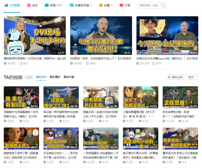Open title 豹女给男枪点歌：别紧张
The width and height of the screenshot is (202, 168).
179,114
